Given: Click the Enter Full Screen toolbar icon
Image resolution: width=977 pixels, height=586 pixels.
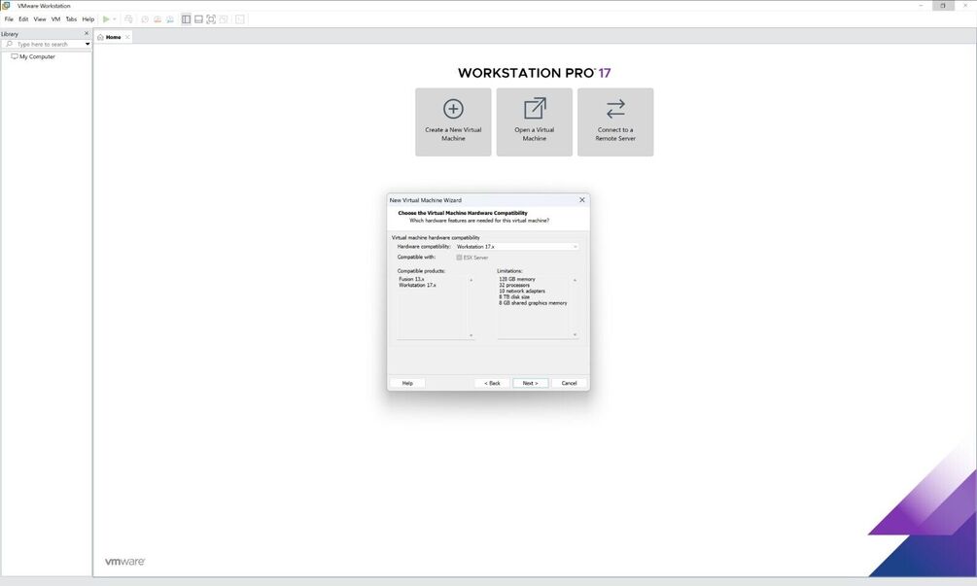Looking at the screenshot, I should (x=211, y=19).
